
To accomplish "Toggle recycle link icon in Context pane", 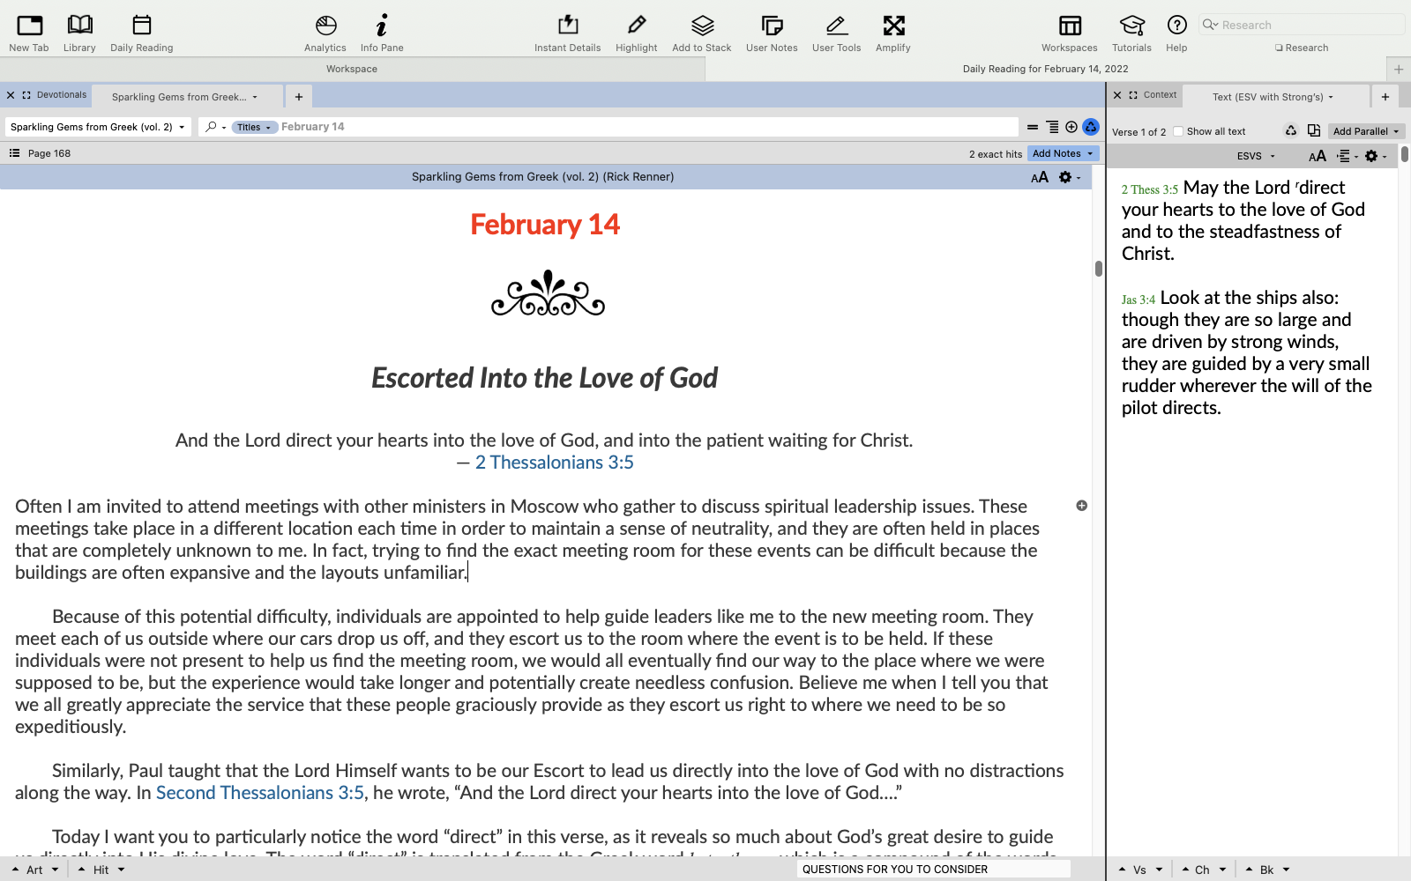I will (1291, 130).
